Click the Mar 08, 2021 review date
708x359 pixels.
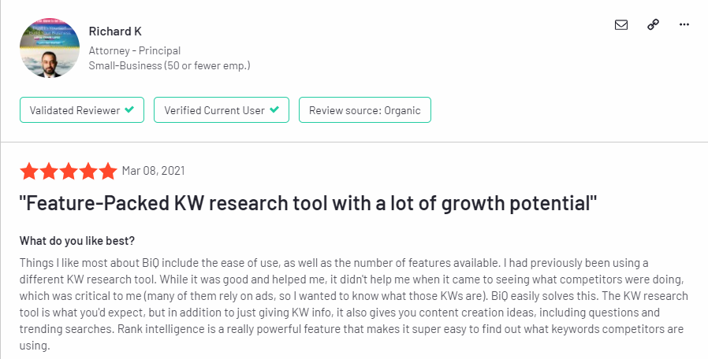(x=153, y=171)
